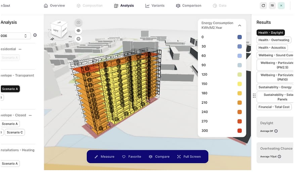295x172 pixels.
Task: Click the Measure tool button
Action: [x=104, y=157]
